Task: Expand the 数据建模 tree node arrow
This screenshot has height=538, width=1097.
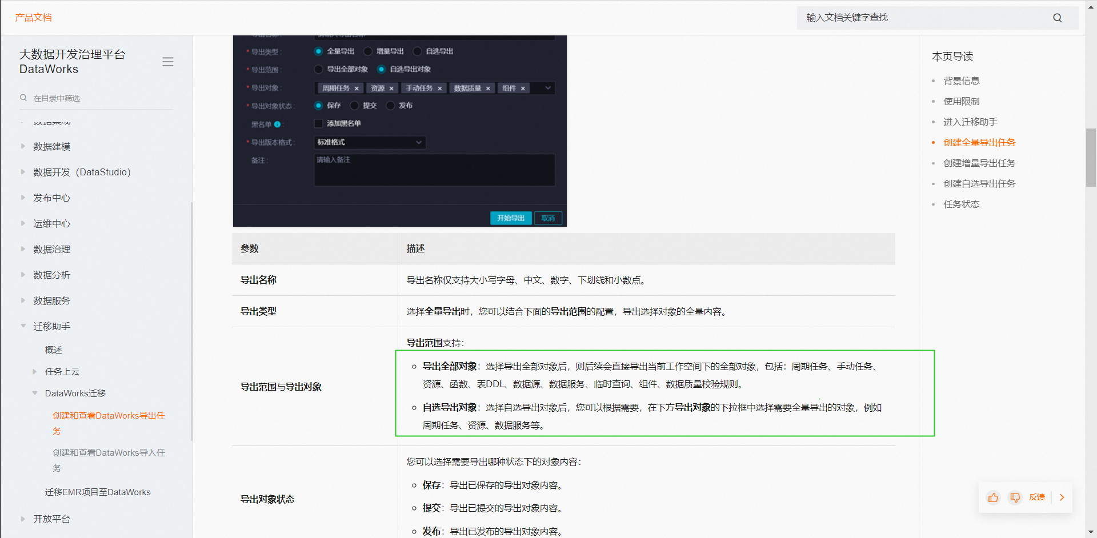Action: 23,146
